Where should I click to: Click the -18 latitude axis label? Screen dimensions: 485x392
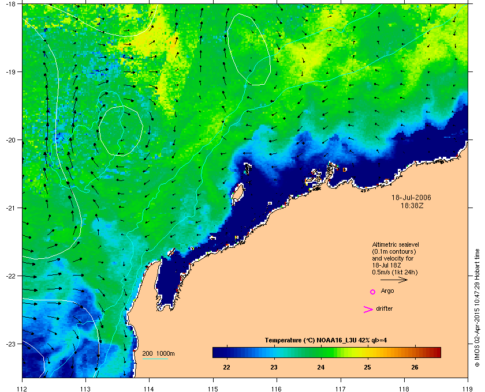10,3
